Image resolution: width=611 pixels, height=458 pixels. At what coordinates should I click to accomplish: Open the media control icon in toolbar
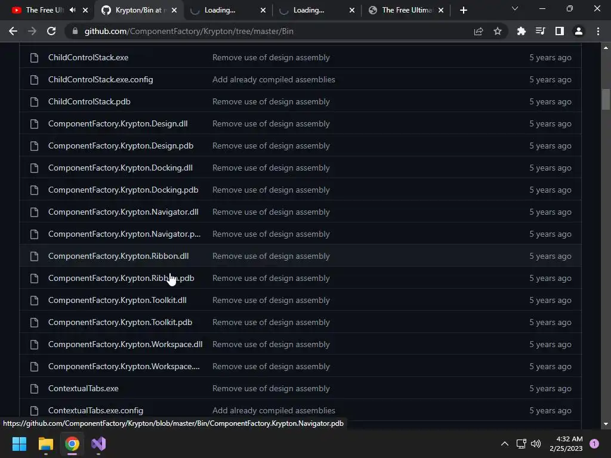click(540, 31)
